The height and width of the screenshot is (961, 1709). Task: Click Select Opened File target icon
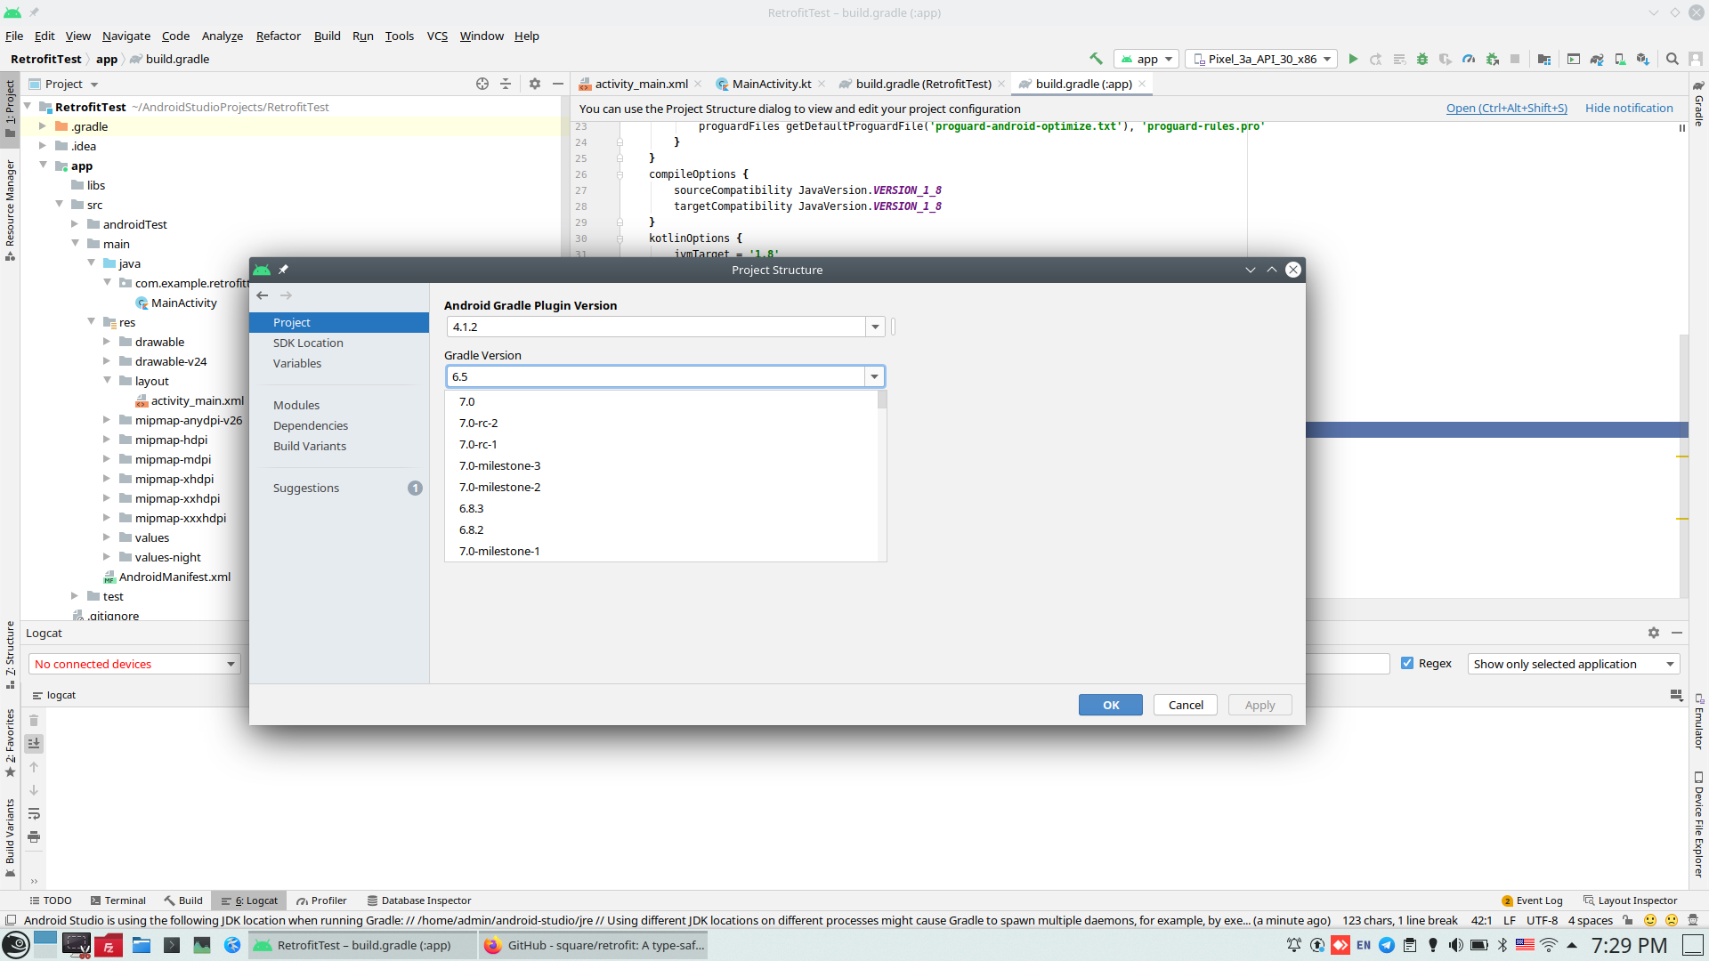pos(482,84)
